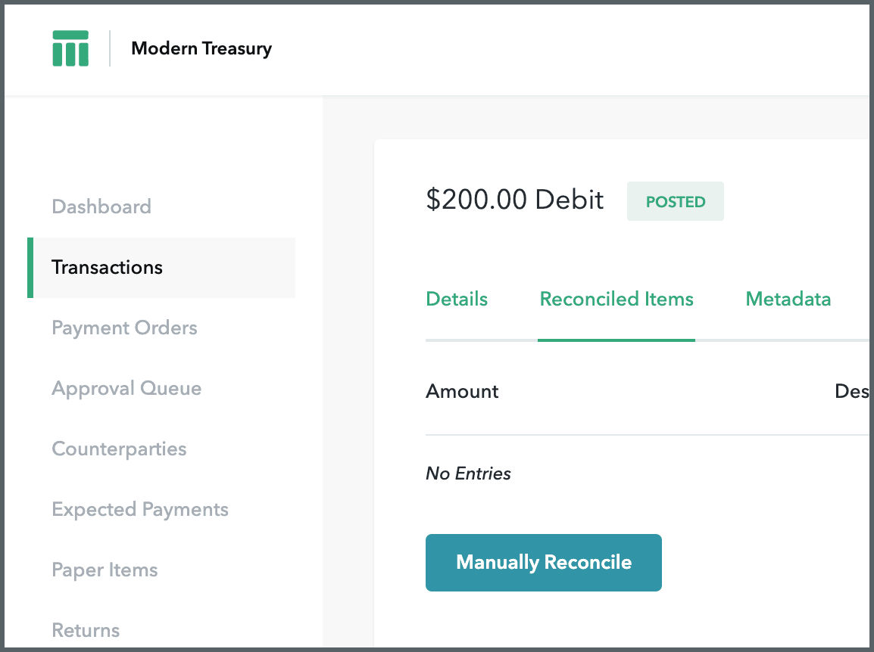Click green active indicator beside Transactions
This screenshot has width=874, height=652.
pyautogui.click(x=30, y=267)
